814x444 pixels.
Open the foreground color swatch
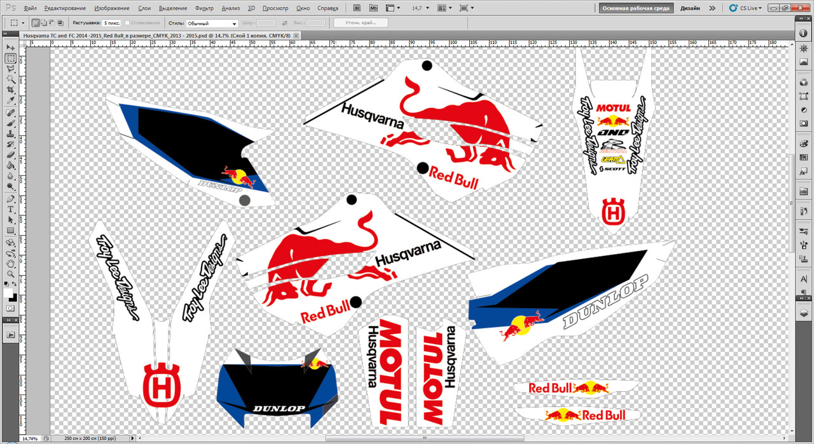[x=8, y=293]
